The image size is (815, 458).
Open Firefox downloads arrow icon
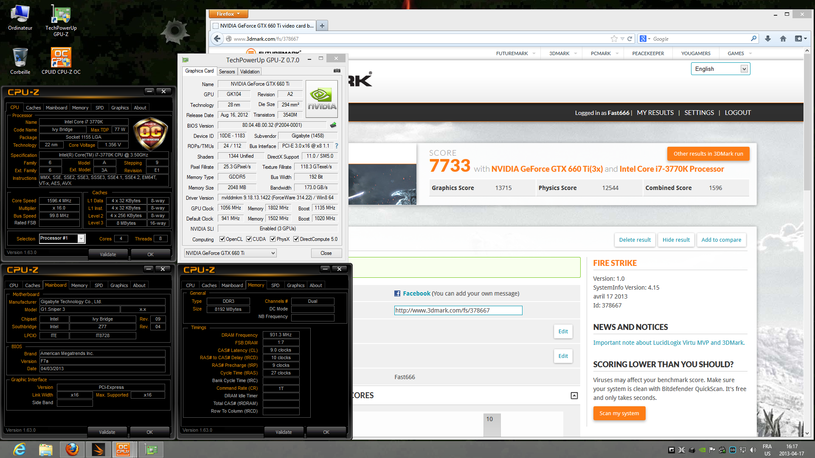[x=768, y=39]
